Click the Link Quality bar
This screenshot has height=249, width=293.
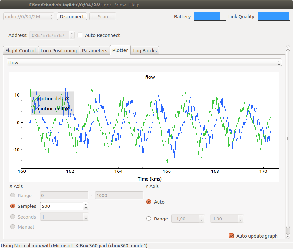[274, 17]
